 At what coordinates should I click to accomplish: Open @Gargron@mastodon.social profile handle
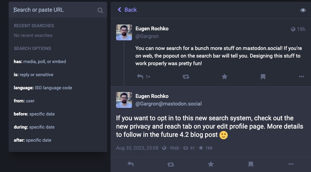[x=168, y=104]
